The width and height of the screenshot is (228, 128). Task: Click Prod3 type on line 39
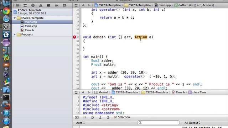[96, 65]
